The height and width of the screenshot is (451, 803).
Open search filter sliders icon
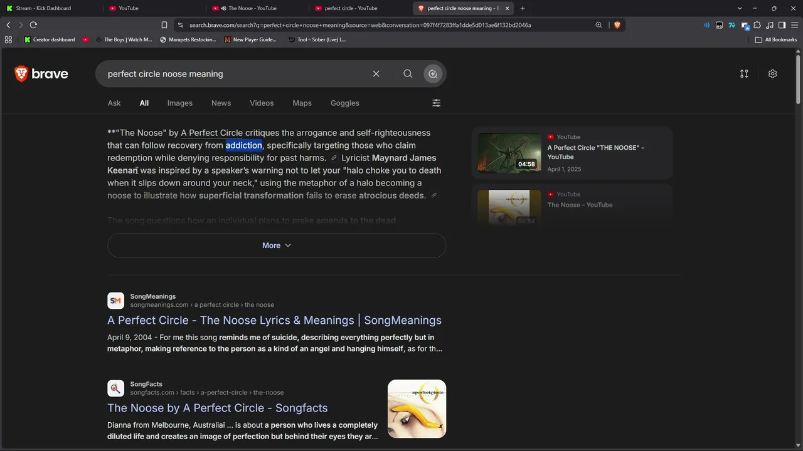click(x=436, y=103)
